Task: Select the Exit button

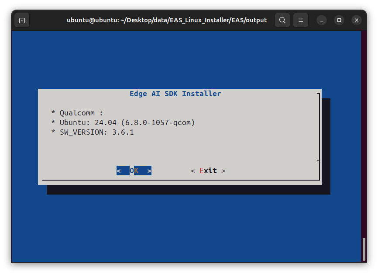Action: 208,171
